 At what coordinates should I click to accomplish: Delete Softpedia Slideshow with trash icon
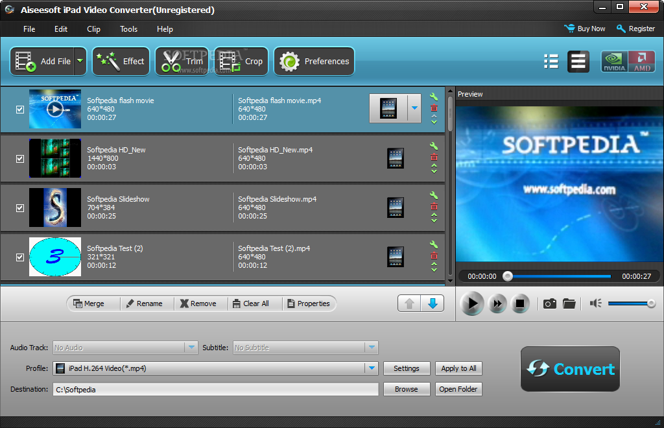click(434, 207)
